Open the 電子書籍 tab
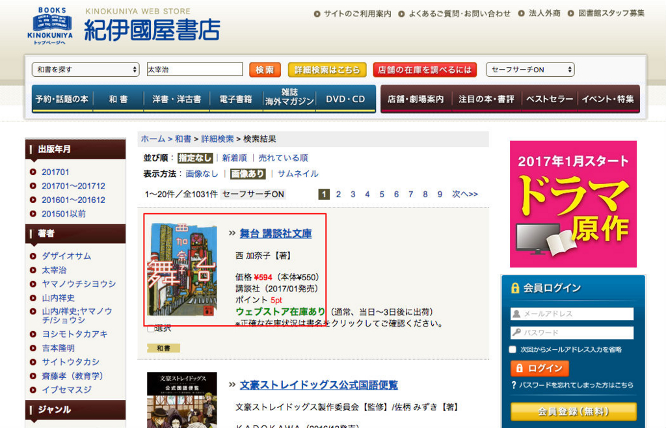Screen dimensions: 666x428 point(235,99)
